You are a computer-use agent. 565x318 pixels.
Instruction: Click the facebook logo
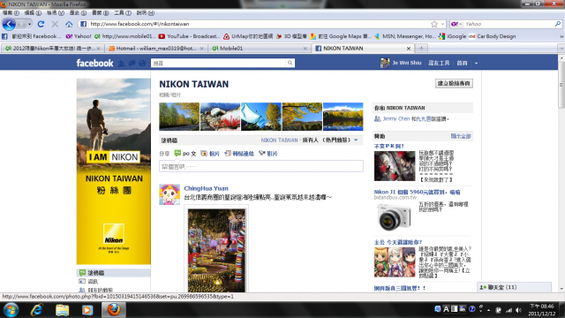[94, 63]
